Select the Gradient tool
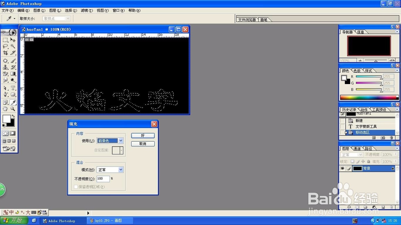 [x=13, y=74]
